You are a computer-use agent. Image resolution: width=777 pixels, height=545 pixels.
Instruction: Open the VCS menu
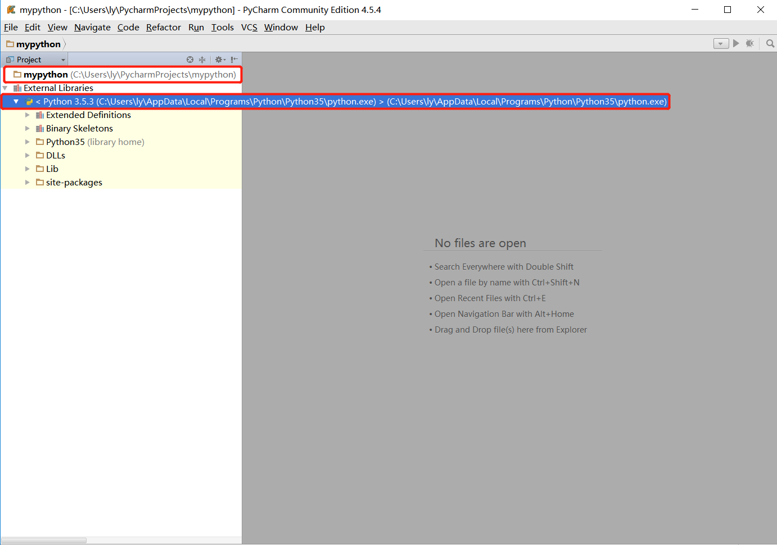pyautogui.click(x=249, y=27)
